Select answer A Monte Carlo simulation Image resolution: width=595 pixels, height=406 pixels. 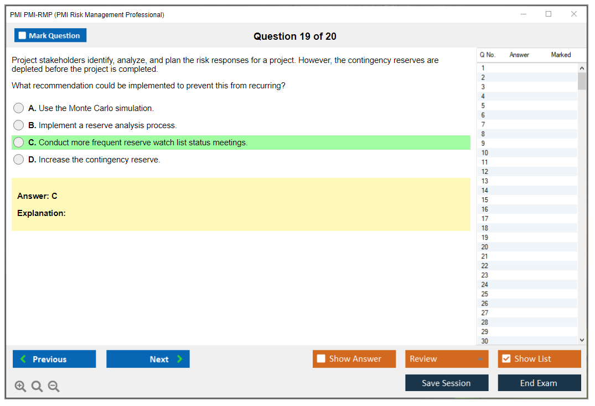tap(19, 108)
